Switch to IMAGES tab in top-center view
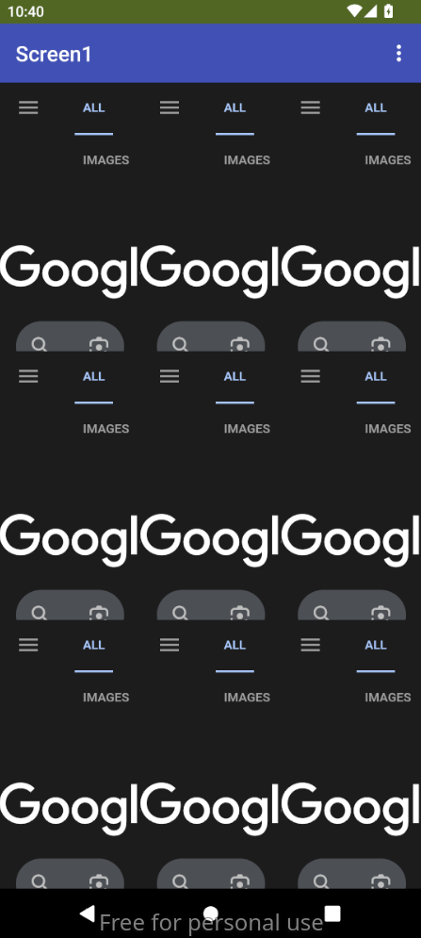Viewport: 421px width, 938px height. tap(247, 160)
